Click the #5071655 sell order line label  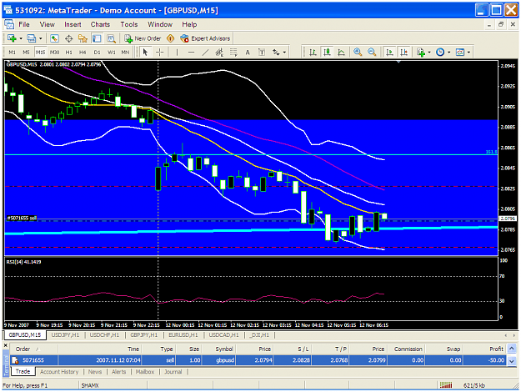pos(22,219)
